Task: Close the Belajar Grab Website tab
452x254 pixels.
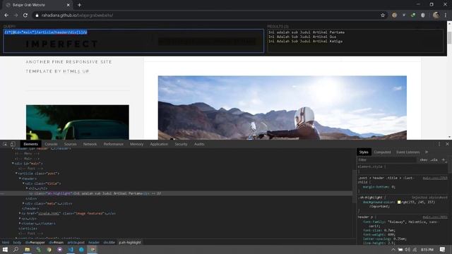Action: click(69, 5)
